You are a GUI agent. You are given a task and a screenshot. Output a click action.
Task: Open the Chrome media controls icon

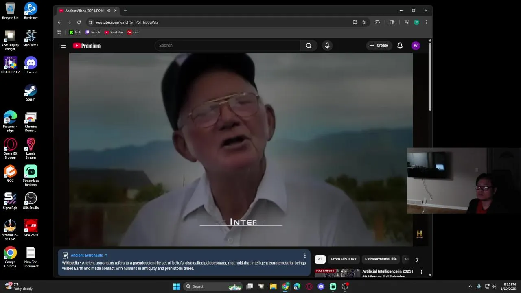407,22
